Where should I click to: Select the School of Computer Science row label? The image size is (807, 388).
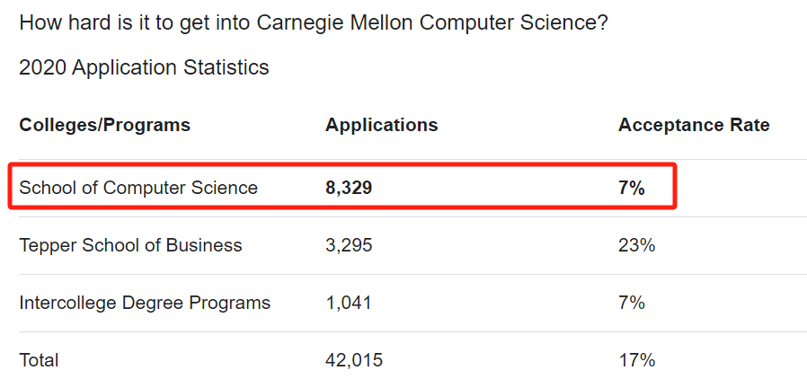[138, 188]
